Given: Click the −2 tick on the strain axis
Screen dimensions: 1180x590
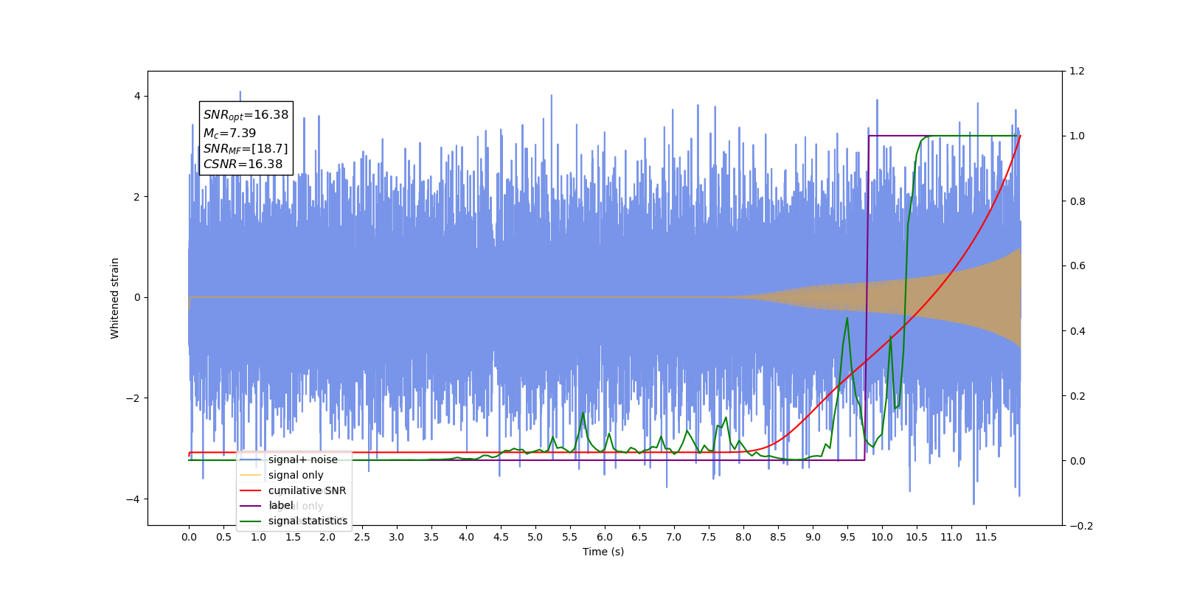Looking at the screenshot, I should pyautogui.click(x=133, y=398).
